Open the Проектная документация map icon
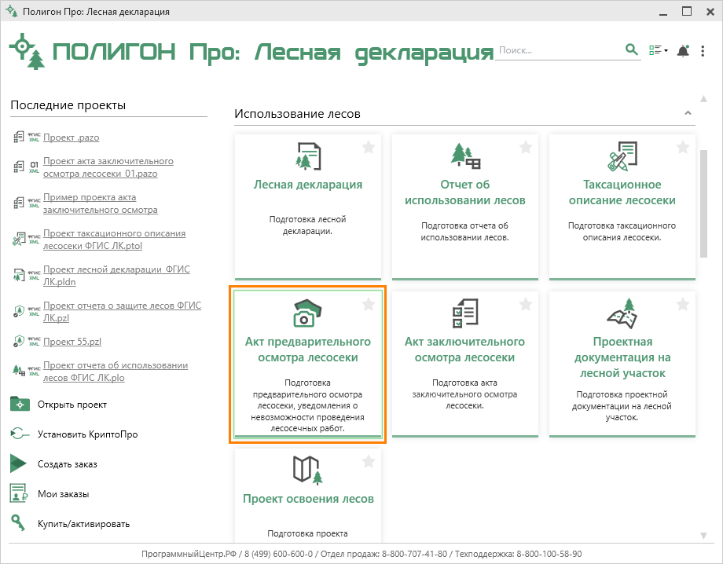 622,313
